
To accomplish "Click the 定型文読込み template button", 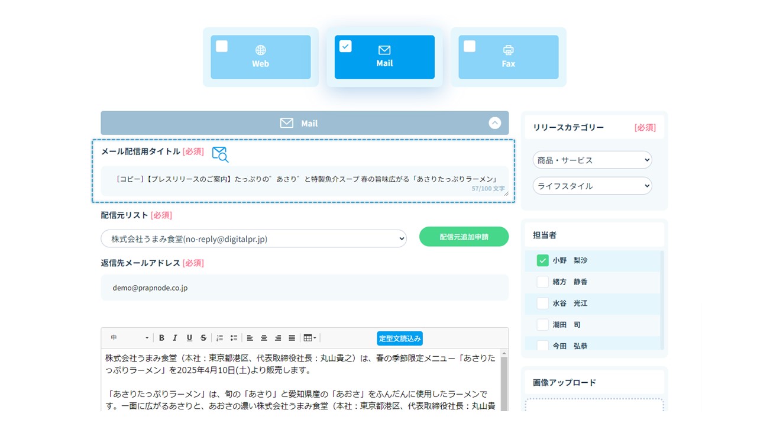I will [x=400, y=338].
